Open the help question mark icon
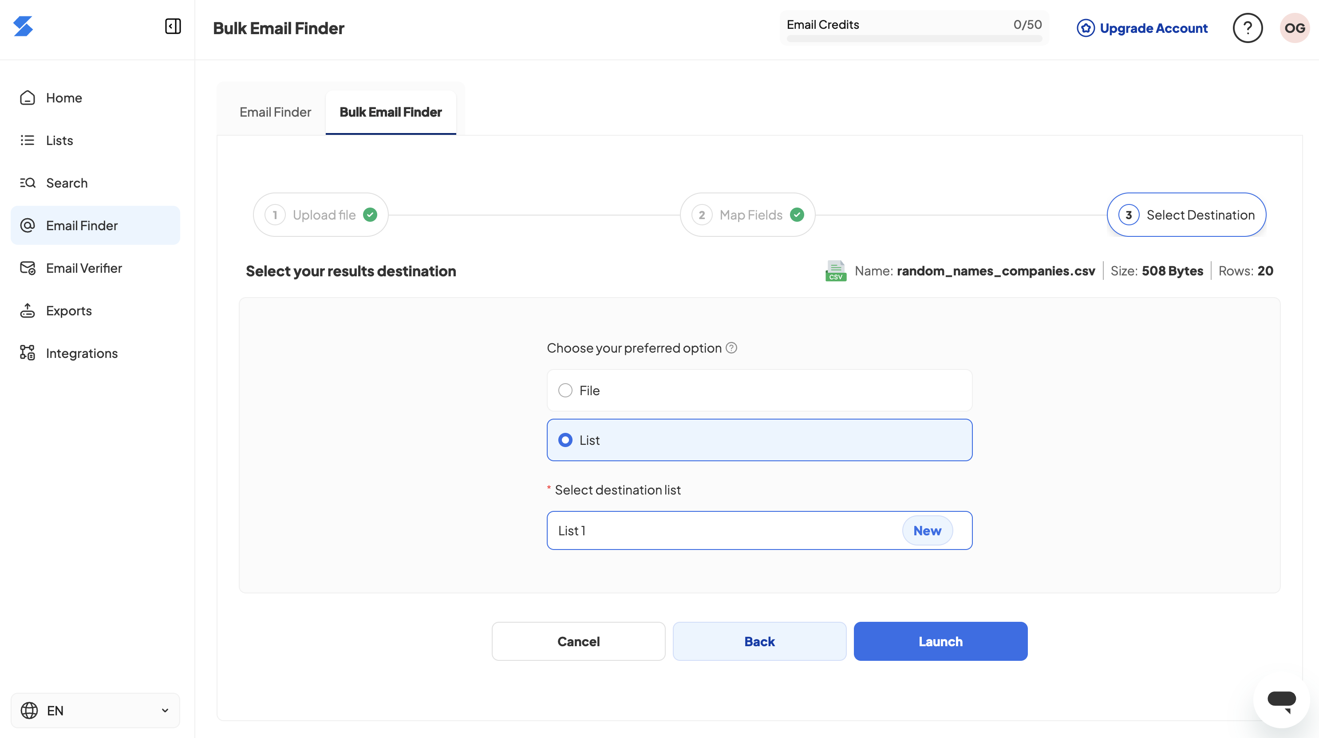This screenshot has height=738, width=1319. click(1247, 28)
